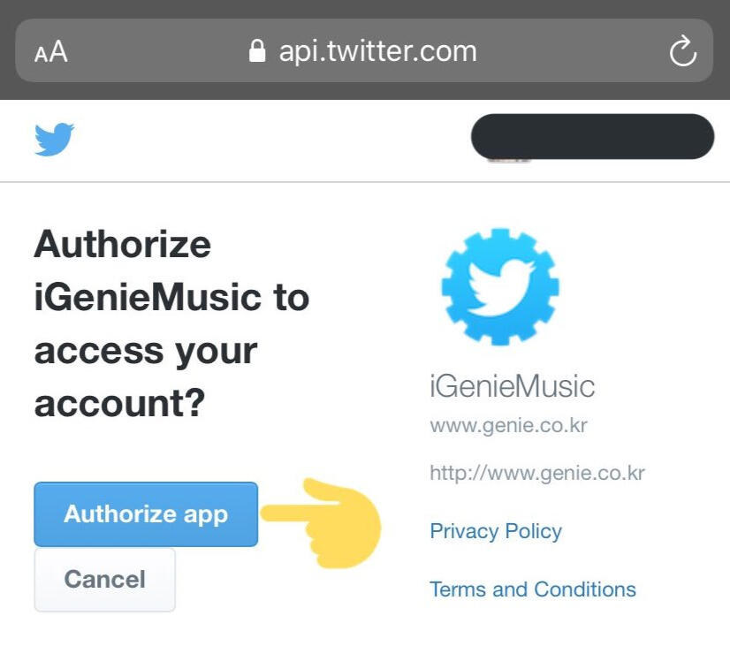730x646 pixels.
Task: Click the gray www.genie.co.kr text
Action: (x=508, y=426)
